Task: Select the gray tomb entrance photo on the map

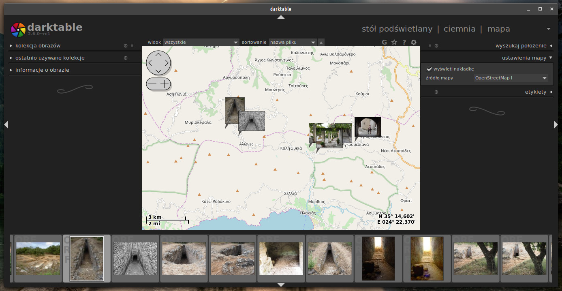Action: (x=252, y=121)
